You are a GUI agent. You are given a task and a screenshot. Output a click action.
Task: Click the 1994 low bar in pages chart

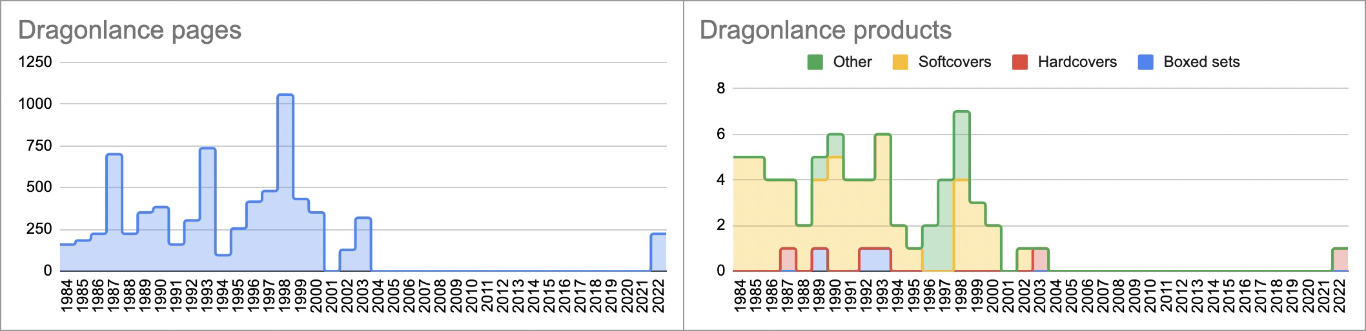pyautogui.click(x=223, y=263)
